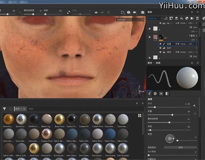Click the brush angle dial
This screenshot has height=160, width=205.
[170, 139]
